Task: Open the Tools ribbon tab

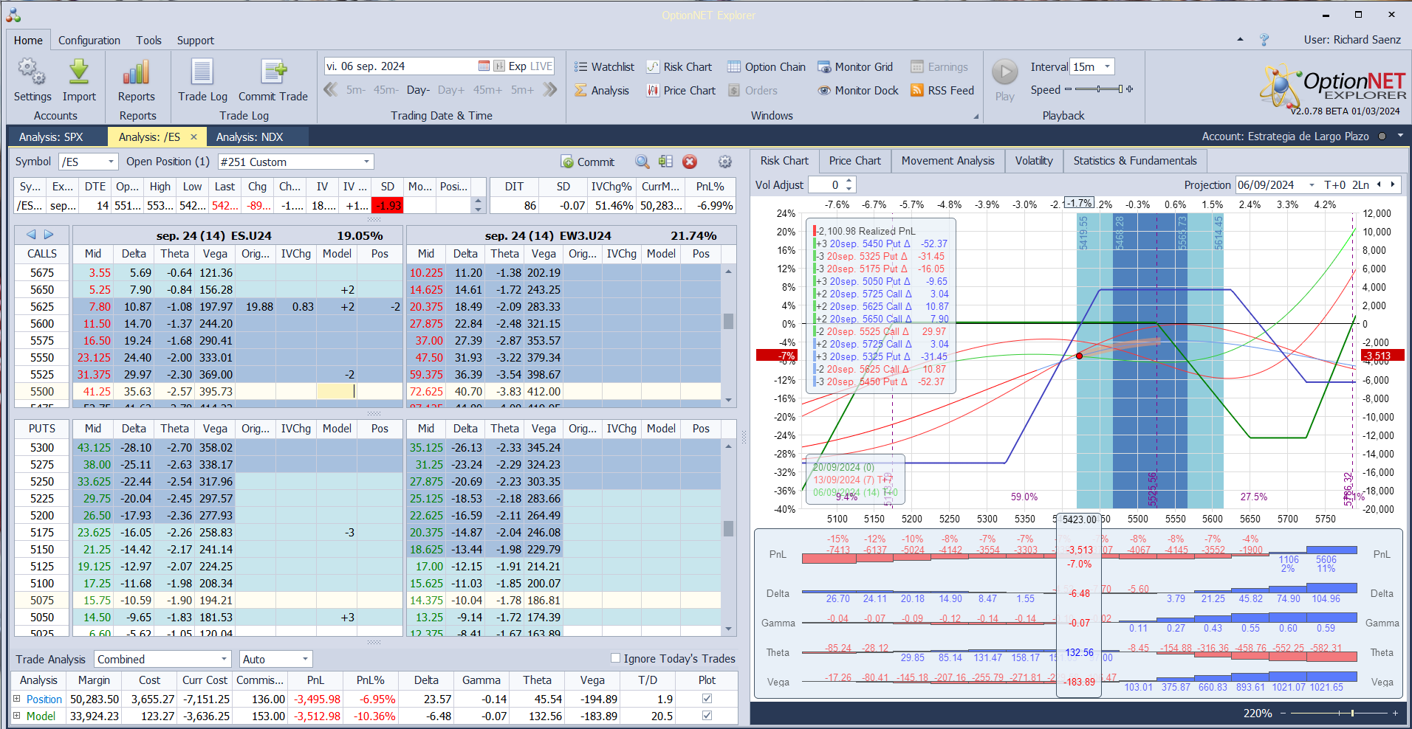Action: coord(148,41)
